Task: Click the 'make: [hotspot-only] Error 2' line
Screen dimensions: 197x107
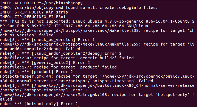Action: pos(39,104)
